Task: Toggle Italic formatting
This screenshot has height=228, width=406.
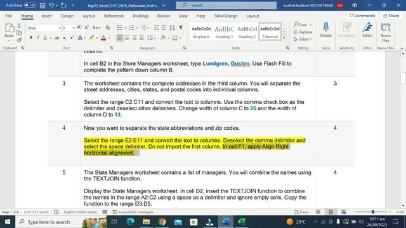Action: click(38, 38)
